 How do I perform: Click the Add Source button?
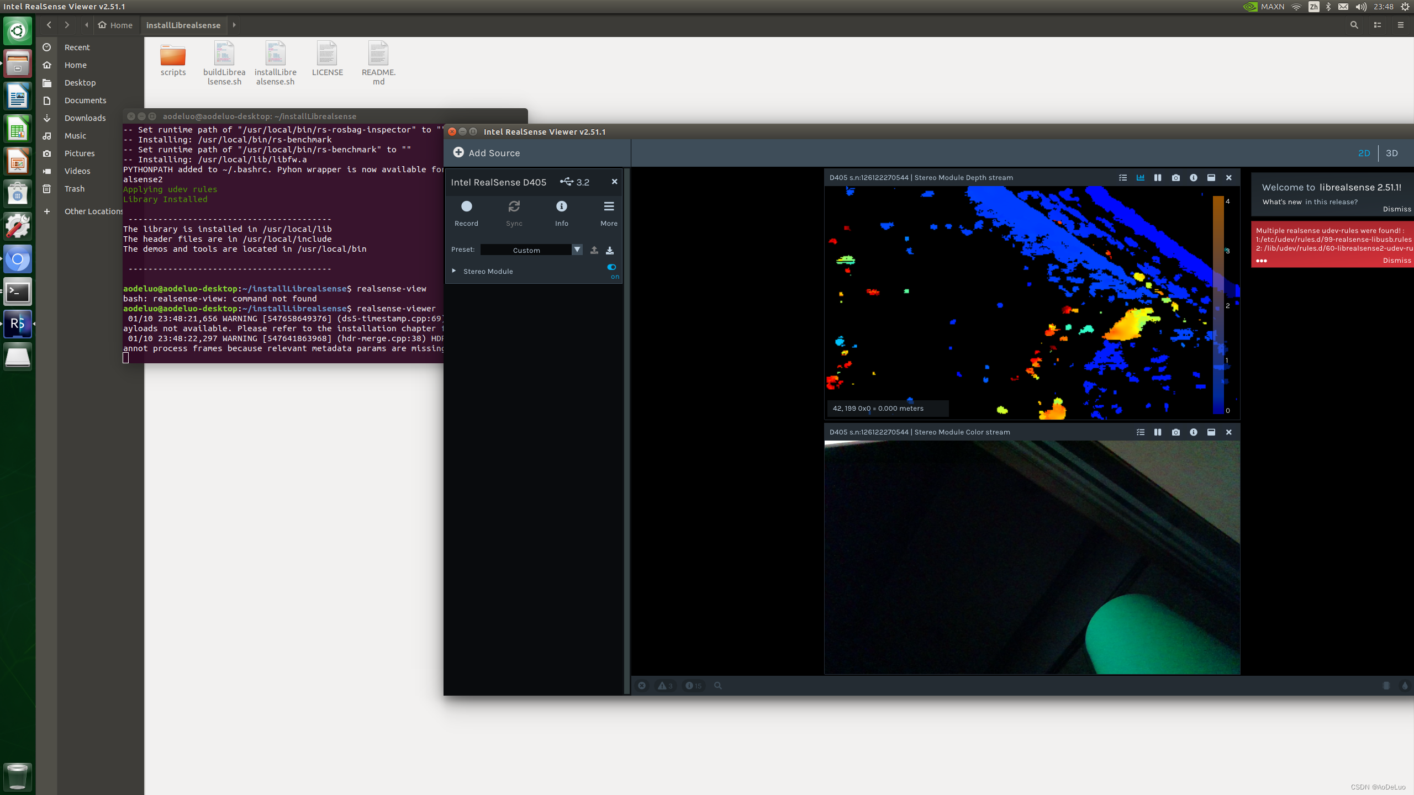[486, 153]
